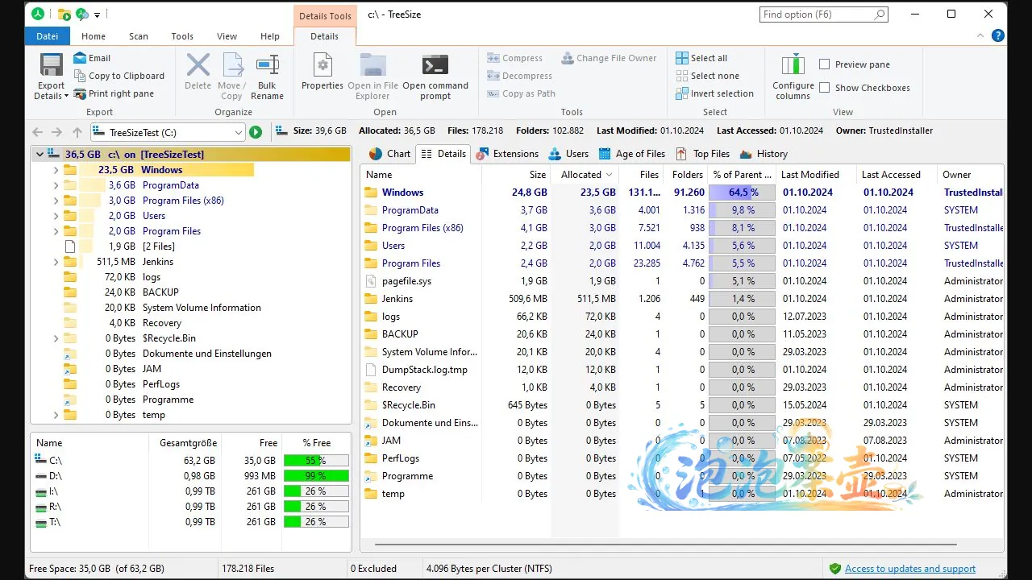Expand the Users tree node

coord(56,216)
